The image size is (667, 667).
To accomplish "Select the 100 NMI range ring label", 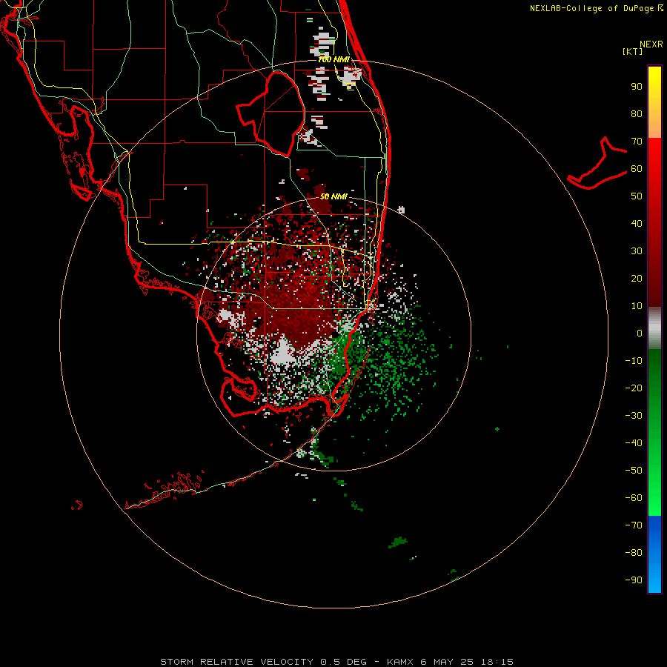I will [333, 59].
